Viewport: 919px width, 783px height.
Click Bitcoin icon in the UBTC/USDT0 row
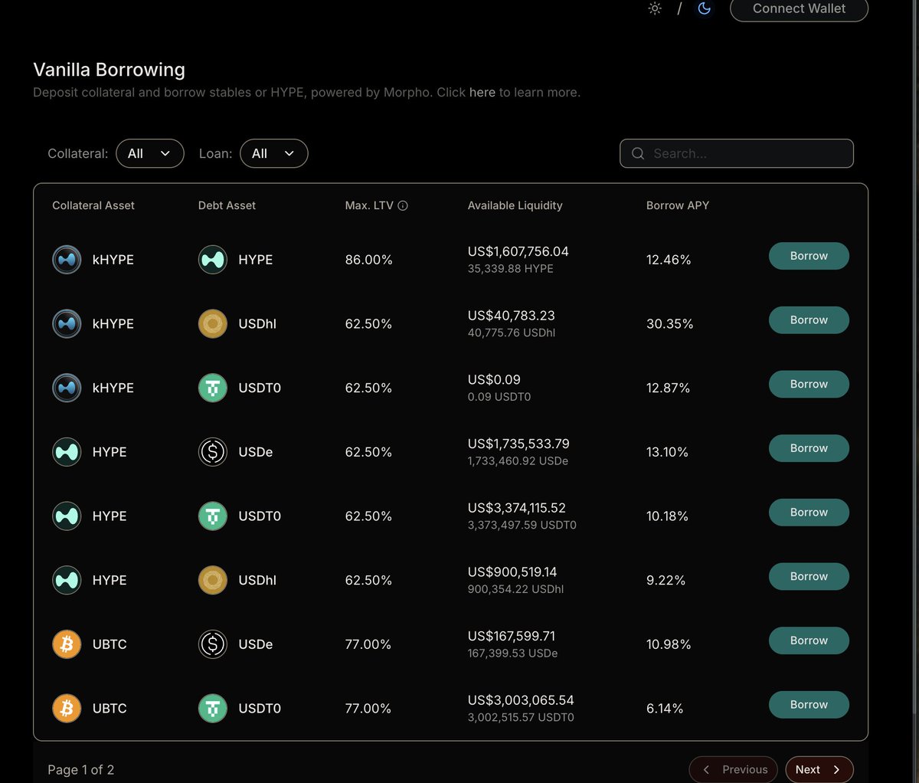click(67, 709)
